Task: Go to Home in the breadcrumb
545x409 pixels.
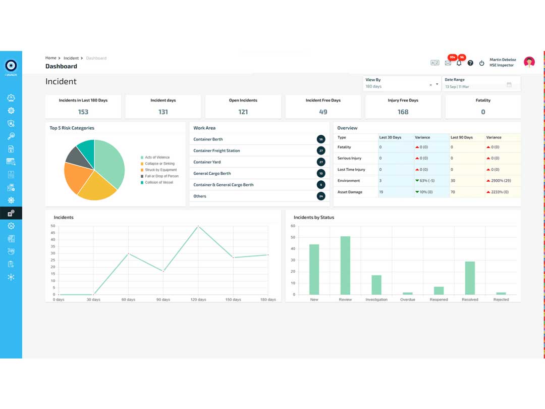Action: (x=51, y=58)
